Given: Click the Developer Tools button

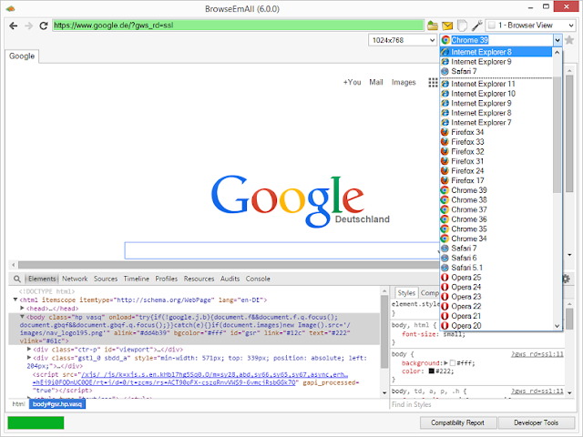Looking at the screenshot, I should tap(536, 422).
